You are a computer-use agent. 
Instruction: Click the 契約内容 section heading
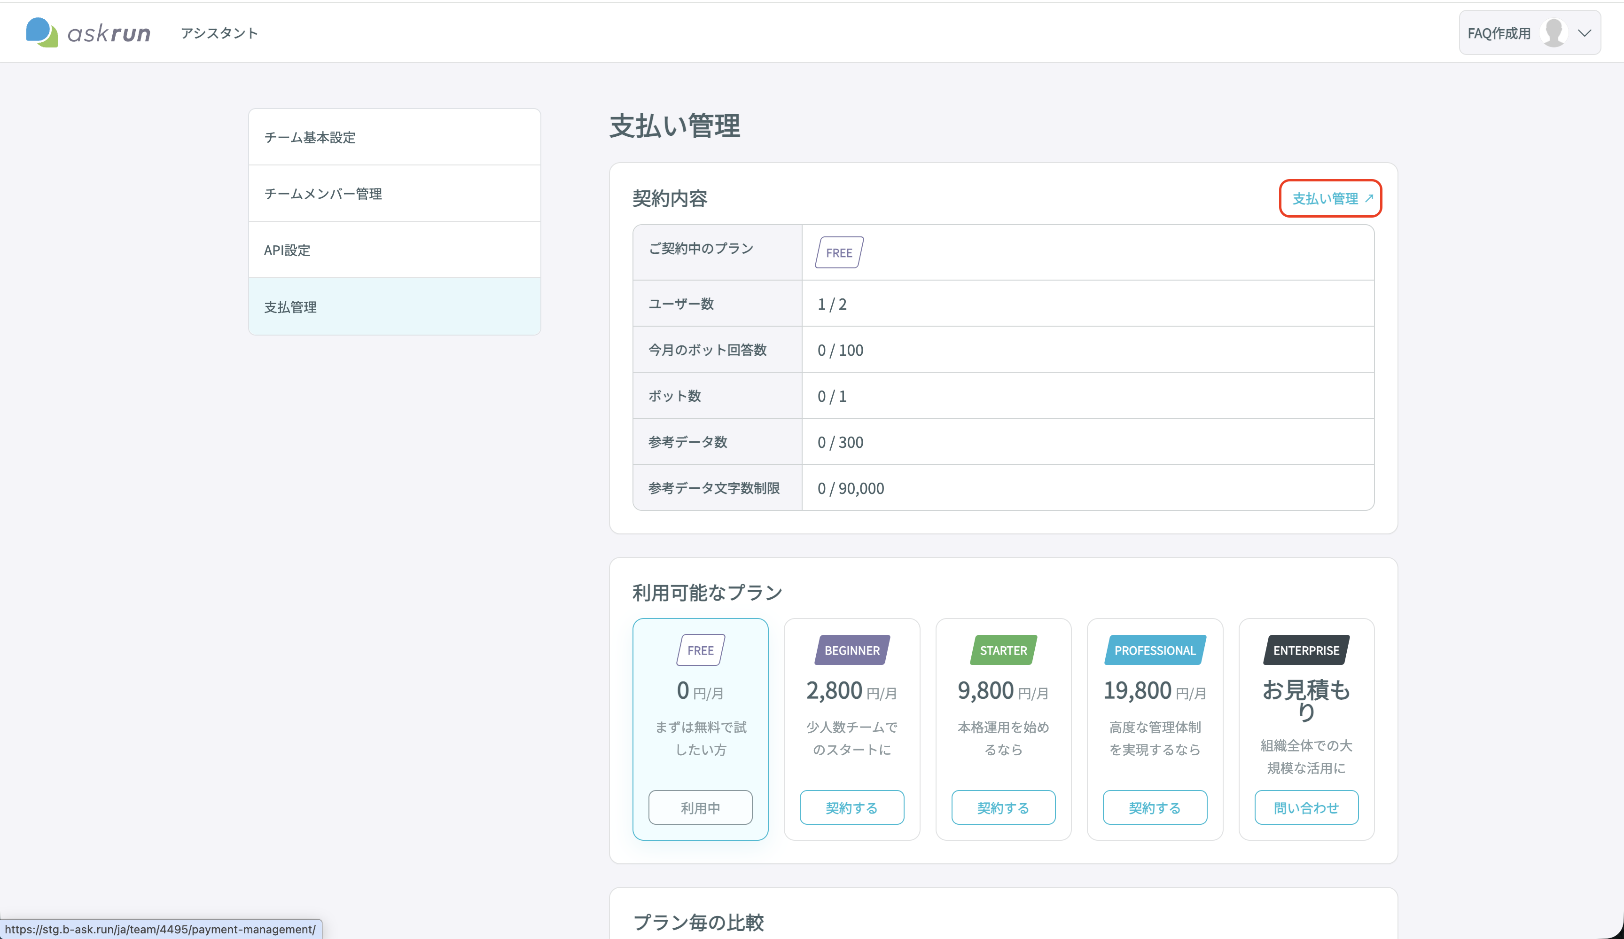coord(670,198)
